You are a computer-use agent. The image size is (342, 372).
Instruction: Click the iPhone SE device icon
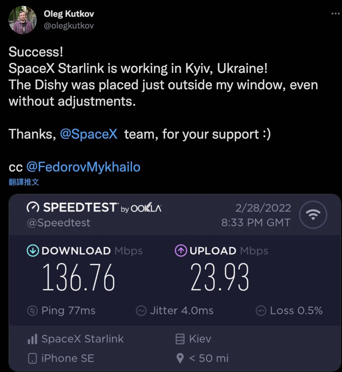click(33, 359)
